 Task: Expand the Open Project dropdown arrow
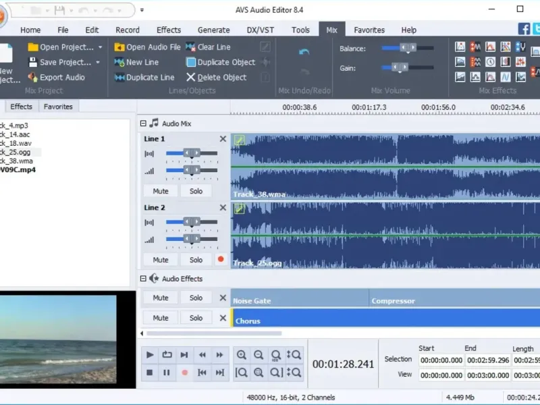coord(101,47)
